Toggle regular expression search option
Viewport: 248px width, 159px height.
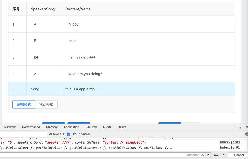[223, 155]
